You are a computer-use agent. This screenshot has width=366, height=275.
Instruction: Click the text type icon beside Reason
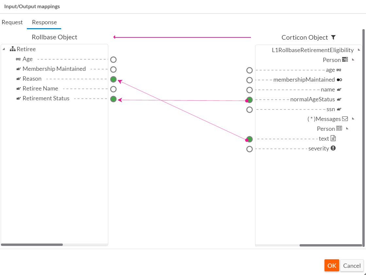click(18, 79)
